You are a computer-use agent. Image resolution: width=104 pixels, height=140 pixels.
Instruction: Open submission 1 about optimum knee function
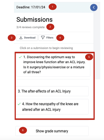pyautogui.click(x=53, y=65)
